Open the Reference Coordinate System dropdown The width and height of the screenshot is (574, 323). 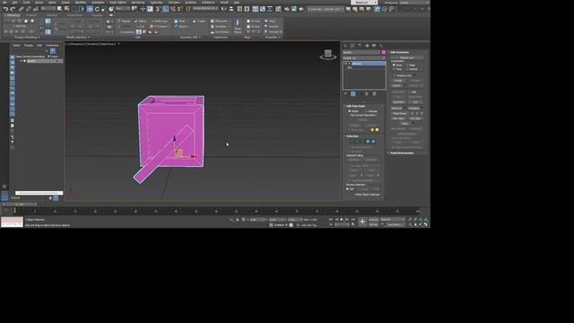coord(123,9)
